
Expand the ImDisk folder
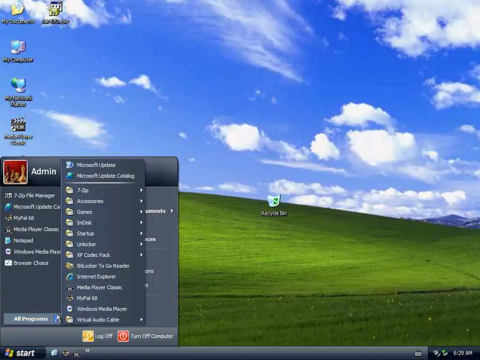click(104, 223)
